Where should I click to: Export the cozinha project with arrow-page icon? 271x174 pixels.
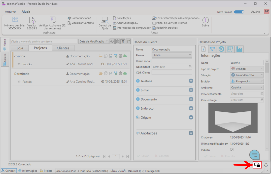111,56
